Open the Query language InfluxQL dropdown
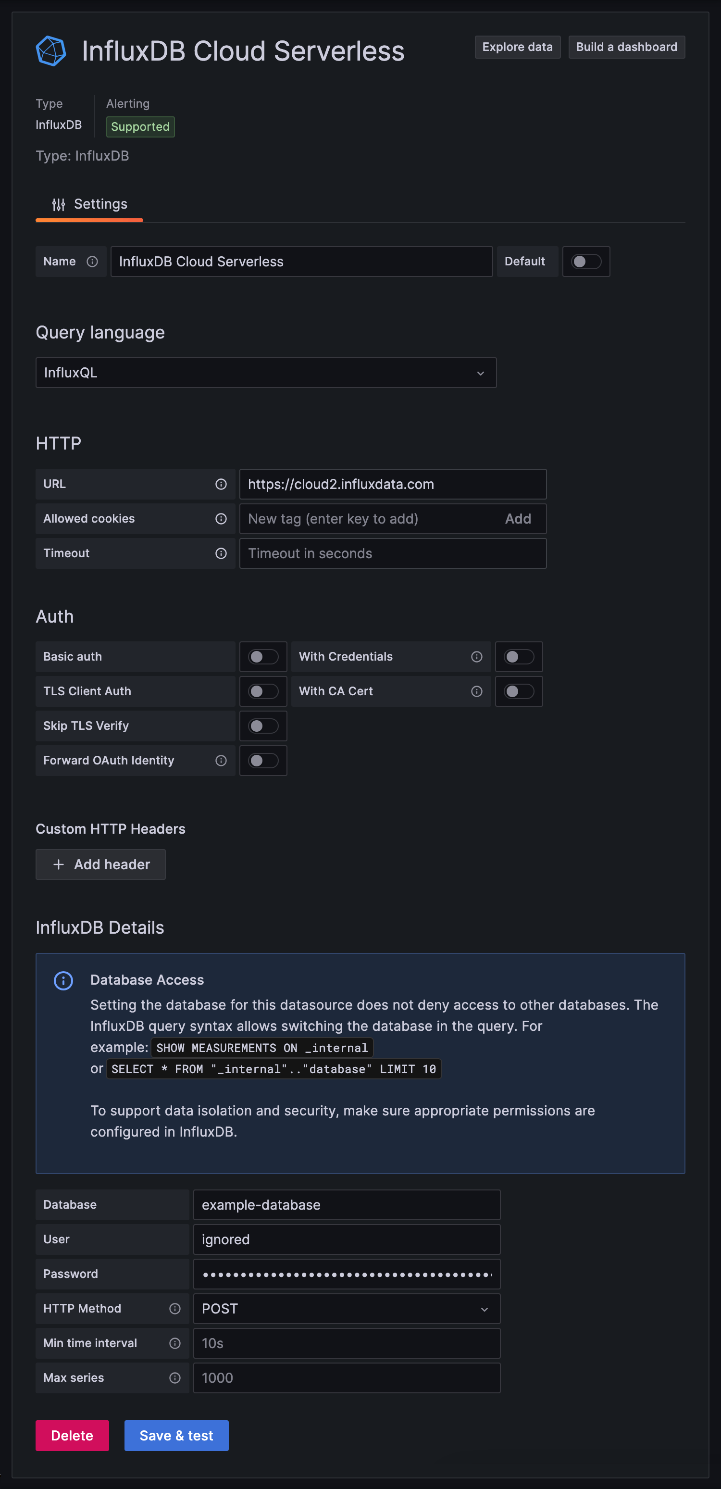721x1489 pixels. tap(266, 372)
